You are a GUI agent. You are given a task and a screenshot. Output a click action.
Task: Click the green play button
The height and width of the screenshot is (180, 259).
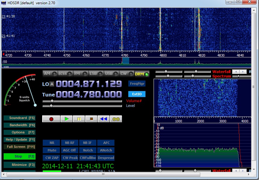pos(67,119)
